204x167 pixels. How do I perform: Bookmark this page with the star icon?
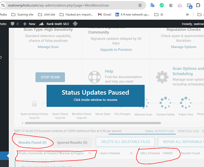[x=140, y=5]
